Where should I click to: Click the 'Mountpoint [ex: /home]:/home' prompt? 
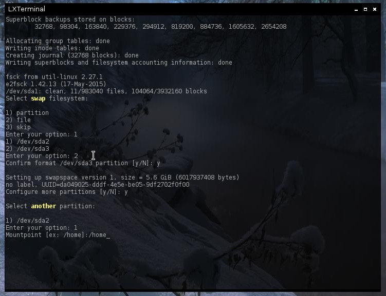click(x=58, y=235)
